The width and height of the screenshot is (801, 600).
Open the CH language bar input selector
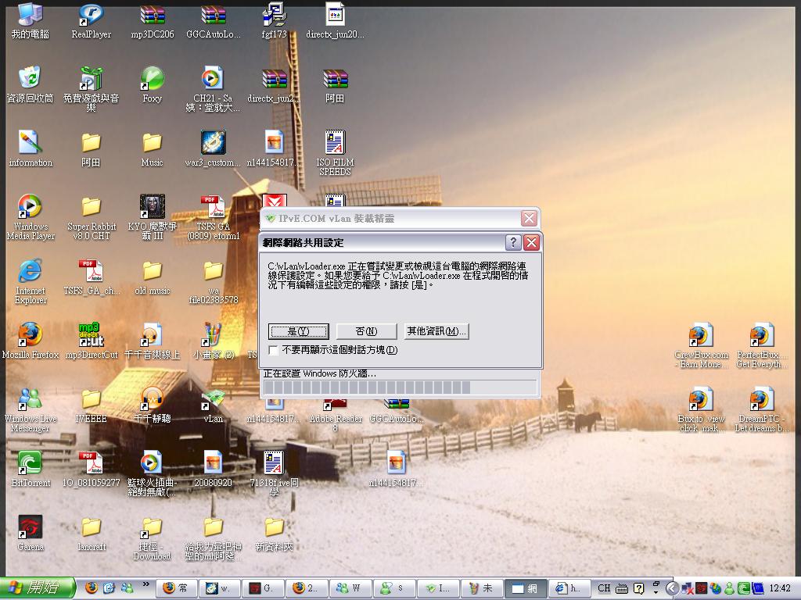[604, 588]
